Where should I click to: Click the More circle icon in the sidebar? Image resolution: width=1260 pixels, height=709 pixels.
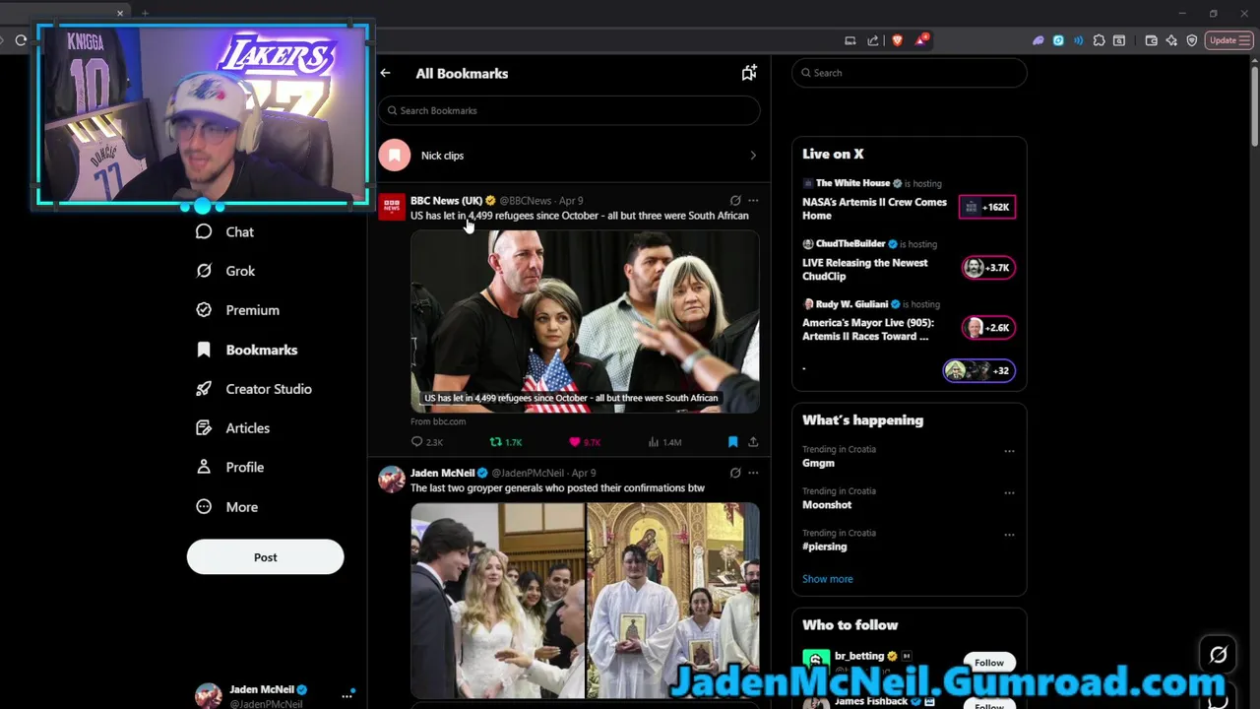pos(204,506)
